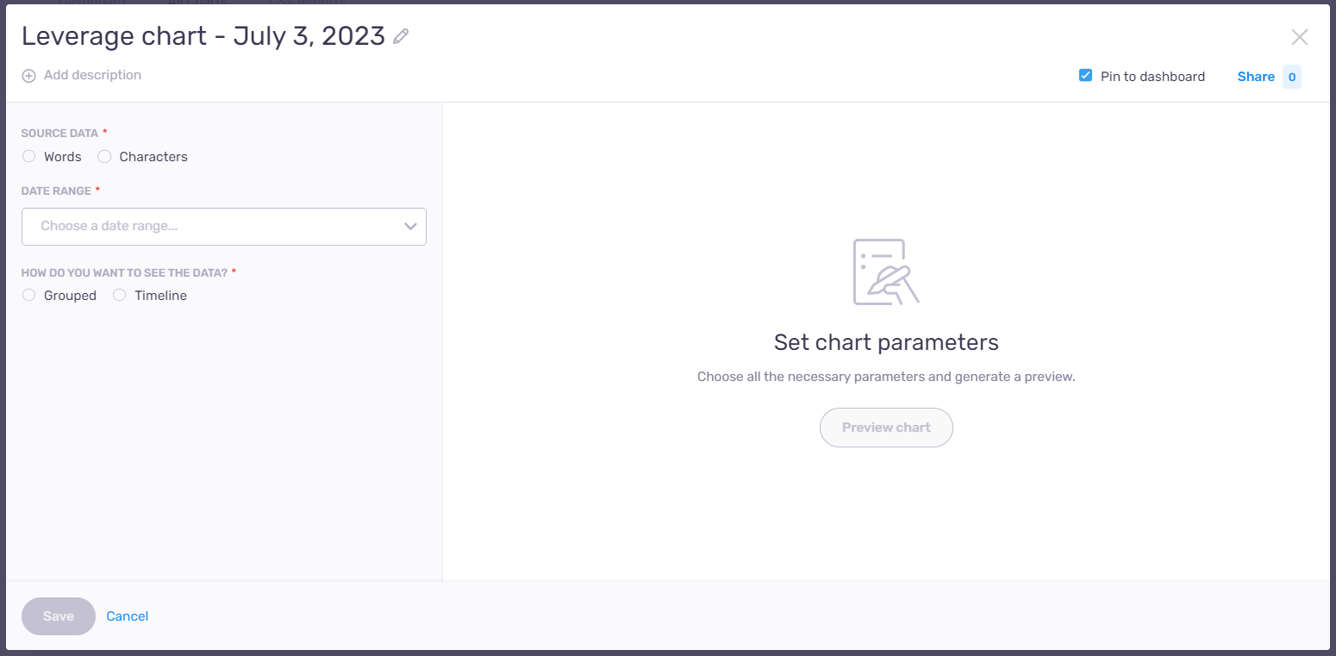Click the Share link
1336x656 pixels.
coord(1256,77)
